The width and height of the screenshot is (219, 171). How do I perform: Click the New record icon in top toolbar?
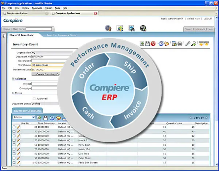tap(142, 44)
